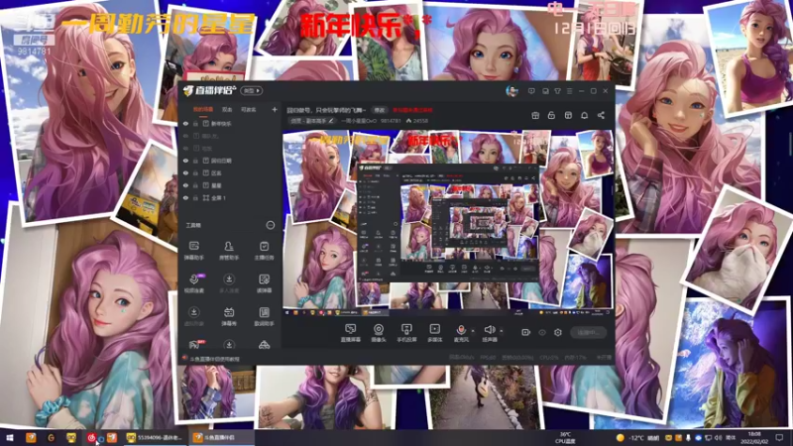
Task: Open the user avatar in title bar
Action: [511, 91]
